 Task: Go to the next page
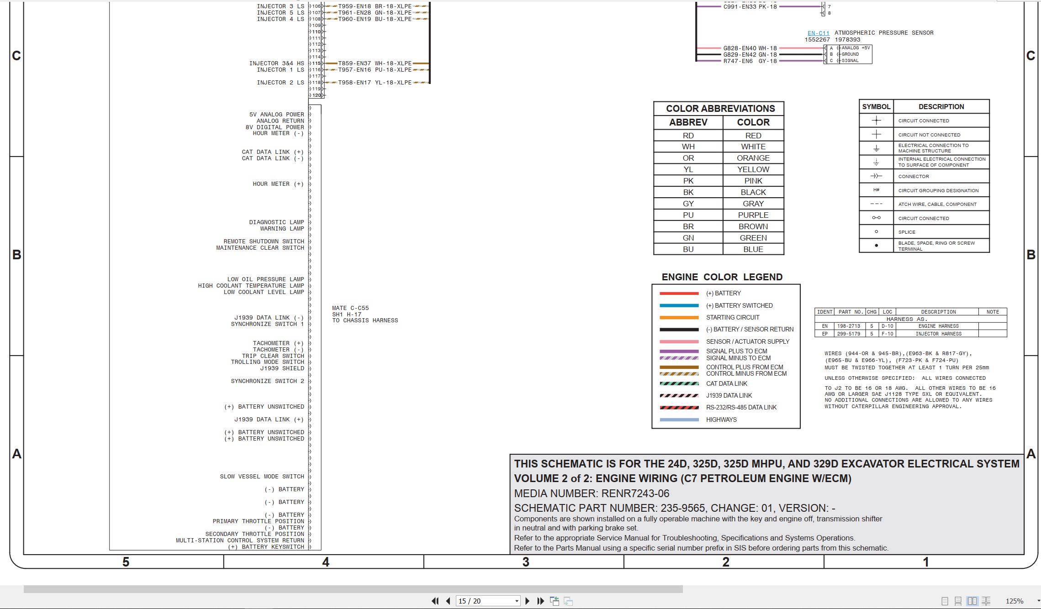[x=528, y=601]
